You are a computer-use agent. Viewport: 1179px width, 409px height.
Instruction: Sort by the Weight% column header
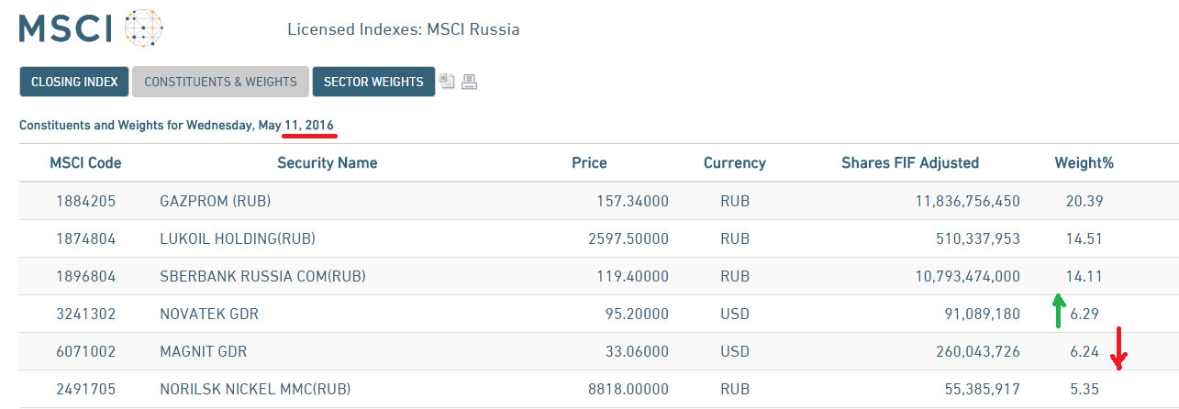(1084, 163)
